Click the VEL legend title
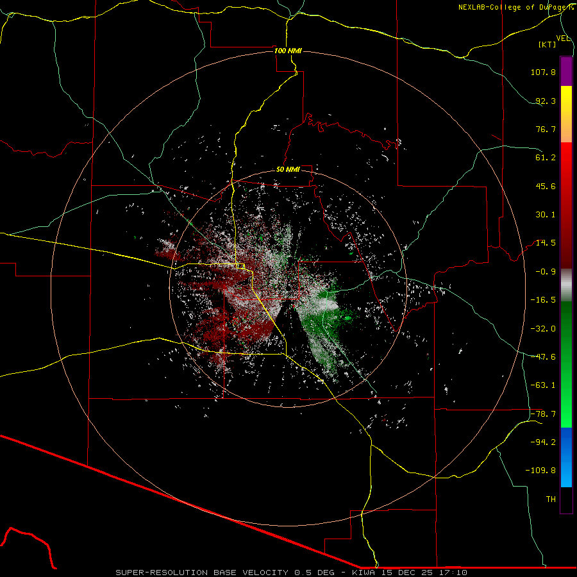The image size is (577, 577). click(x=563, y=38)
